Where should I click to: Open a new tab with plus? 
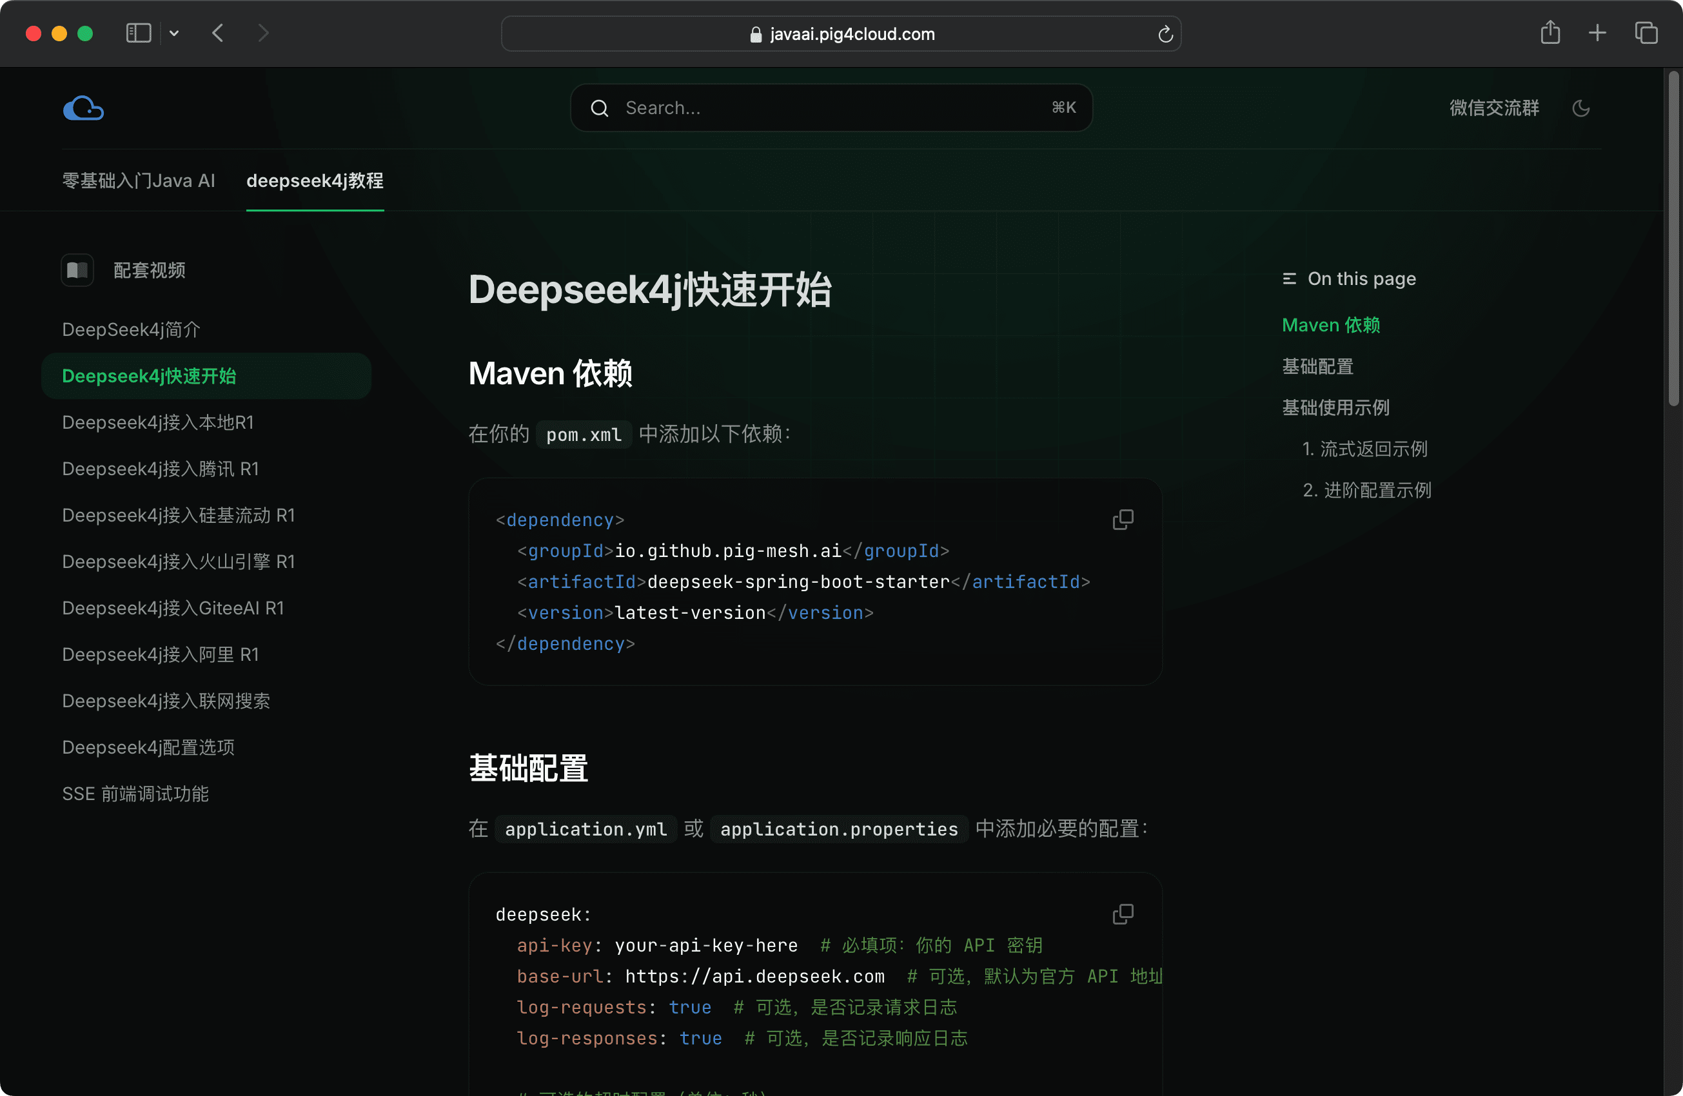(x=1597, y=34)
